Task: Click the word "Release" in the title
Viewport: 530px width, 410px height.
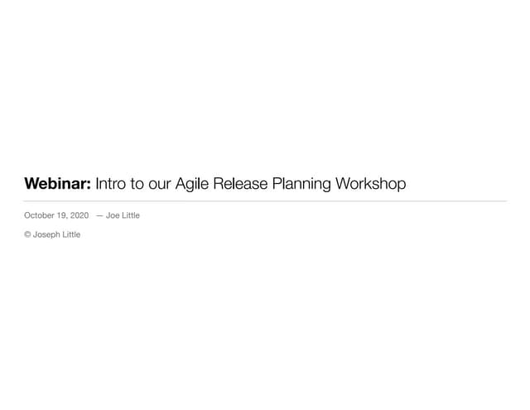Action: pos(240,183)
